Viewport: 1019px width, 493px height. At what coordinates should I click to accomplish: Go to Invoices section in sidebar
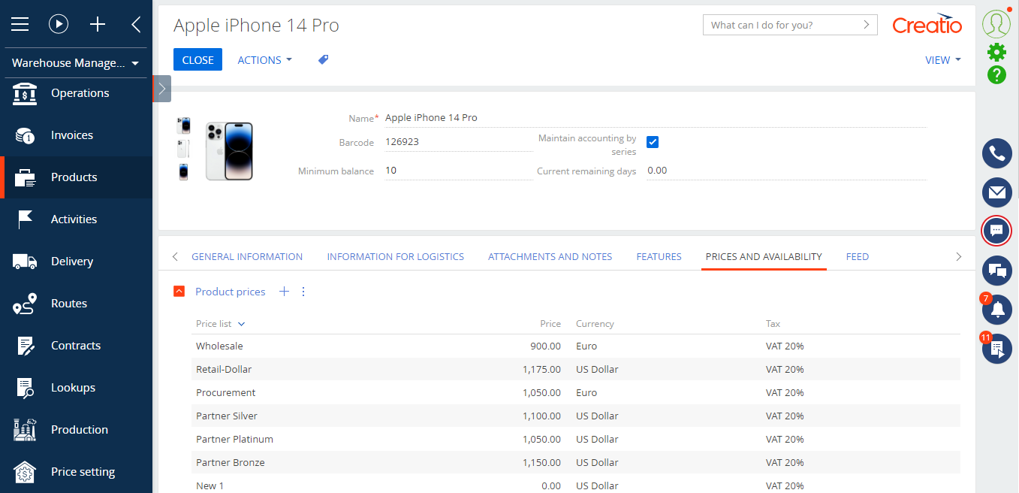[x=72, y=135]
